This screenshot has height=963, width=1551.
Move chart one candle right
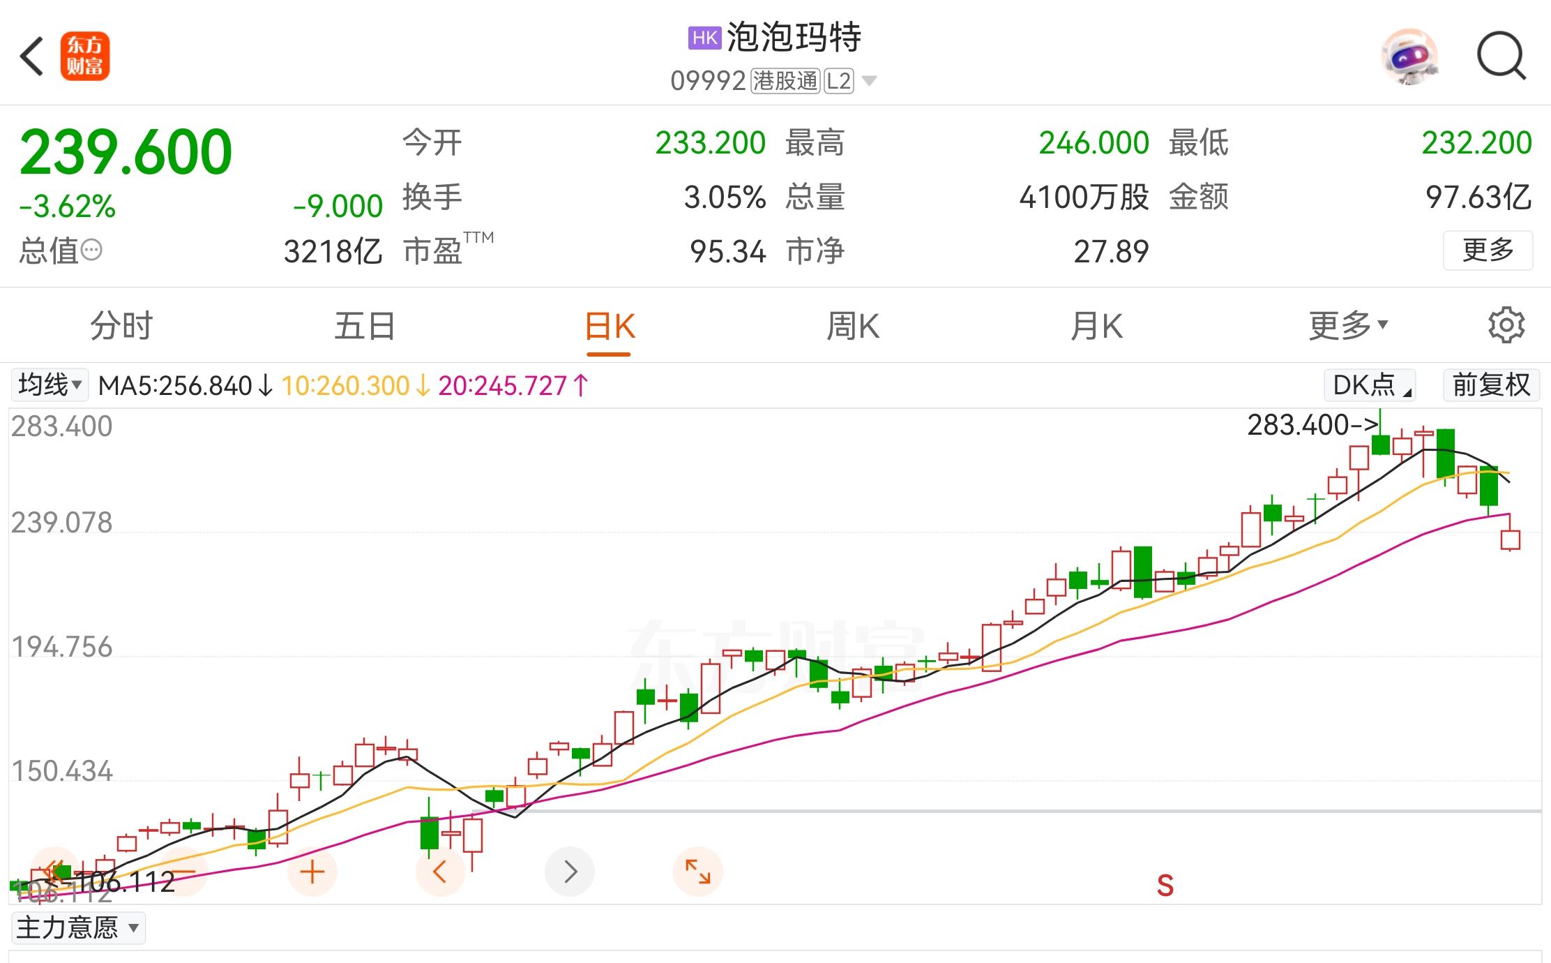pos(570,872)
